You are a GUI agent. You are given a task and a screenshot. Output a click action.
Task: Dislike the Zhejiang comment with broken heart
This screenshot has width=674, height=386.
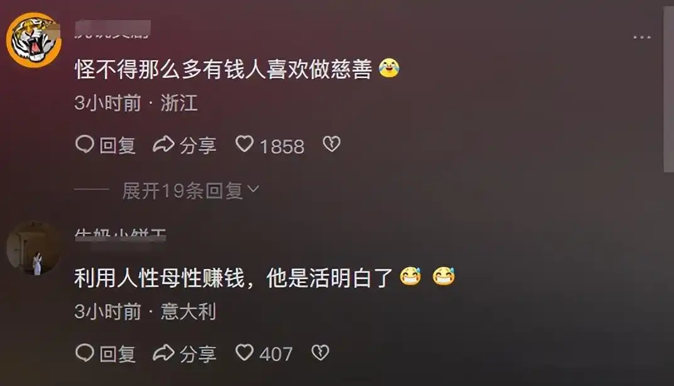click(331, 144)
